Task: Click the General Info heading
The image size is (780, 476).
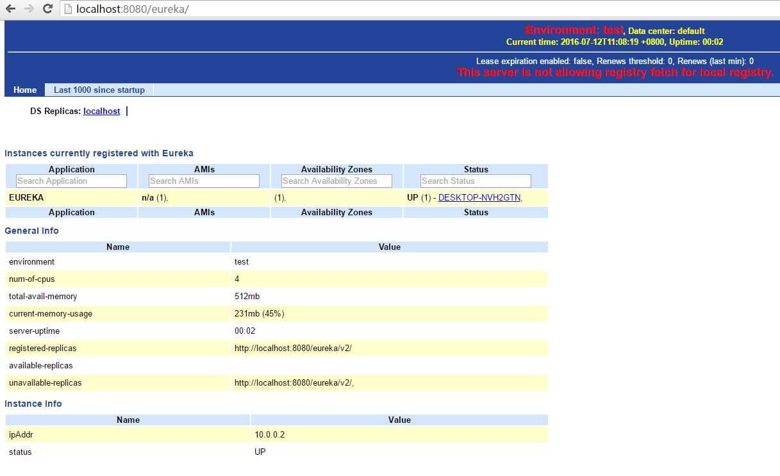Action: coord(31,231)
